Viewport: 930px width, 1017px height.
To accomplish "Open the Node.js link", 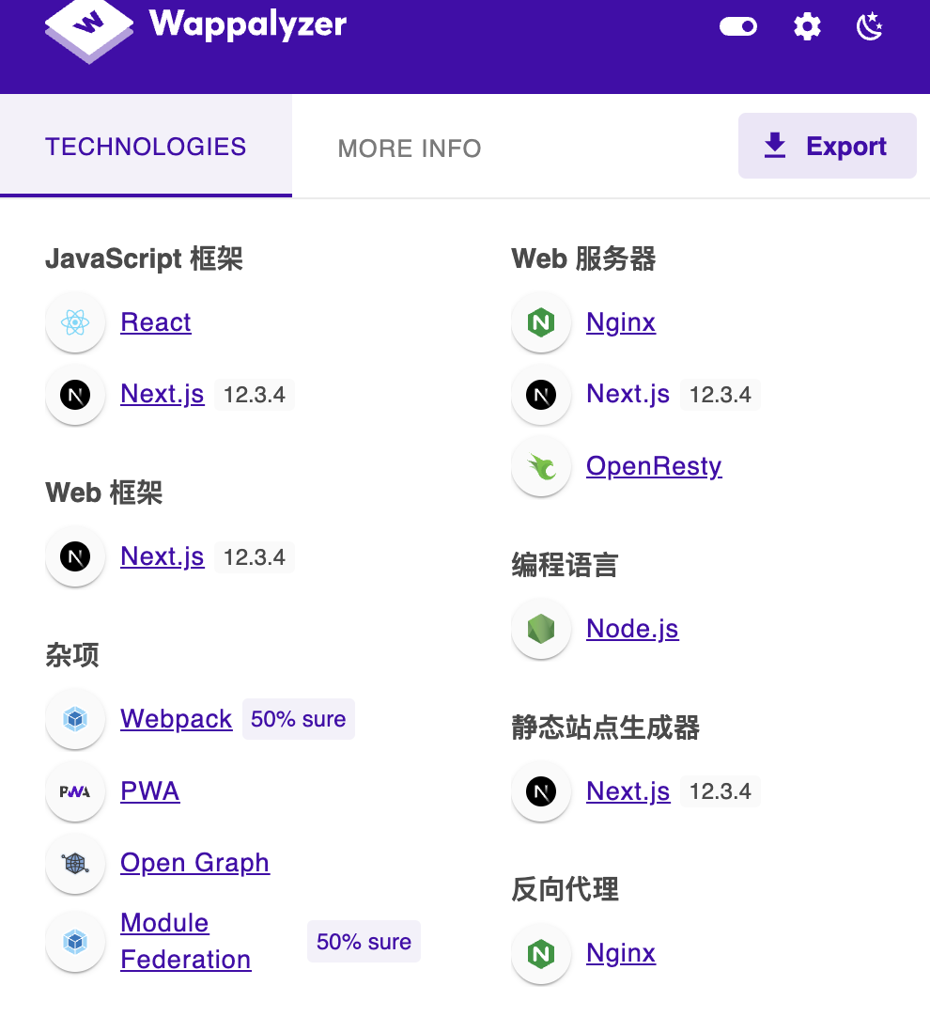I will pos(632,629).
